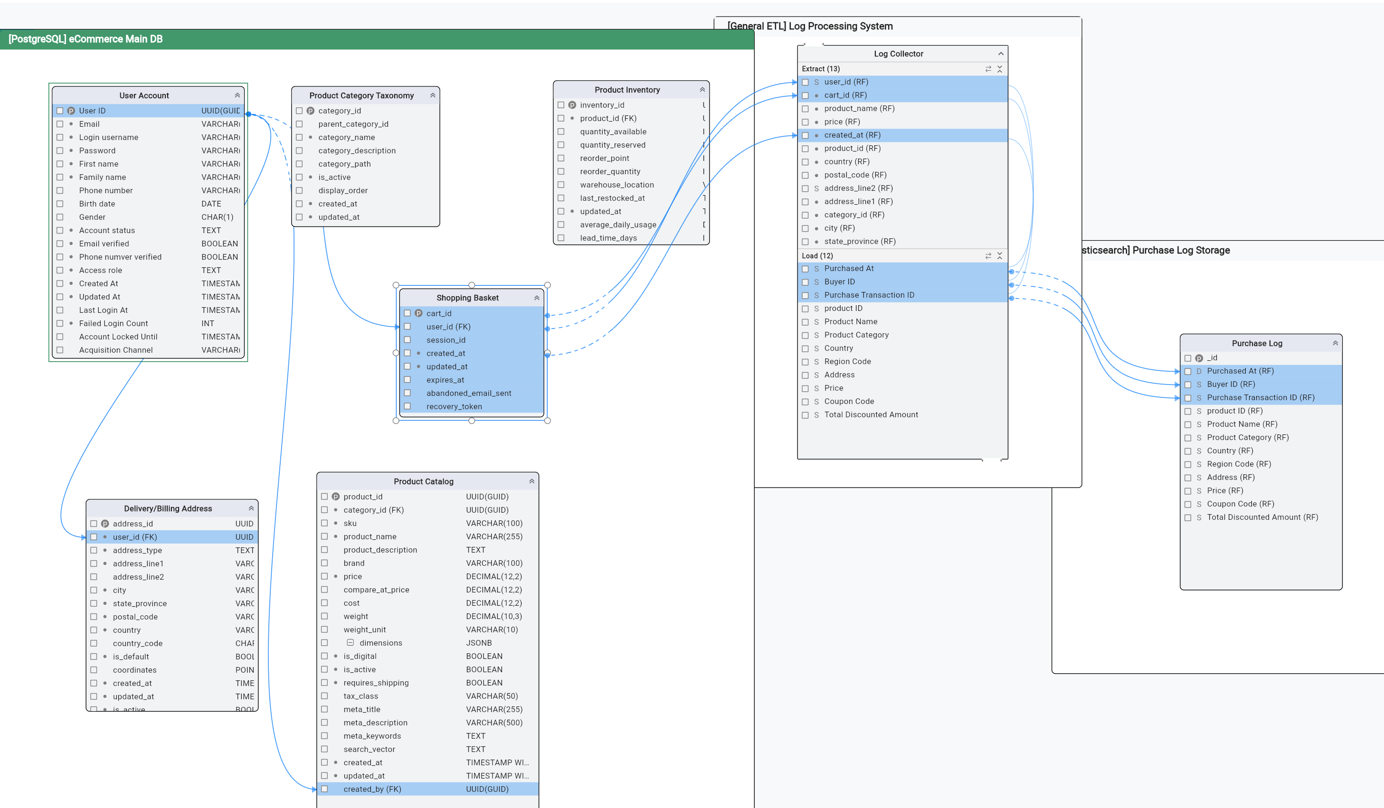The image size is (1384, 808).
Task: Click the swap mapping icon next to Load (12)
Action: coord(988,256)
